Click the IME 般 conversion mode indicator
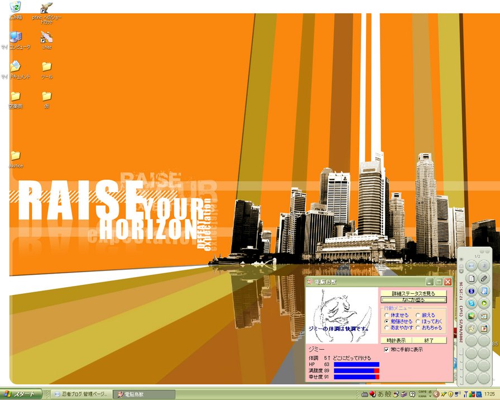This screenshot has height=400, width=500. point(388,394)
